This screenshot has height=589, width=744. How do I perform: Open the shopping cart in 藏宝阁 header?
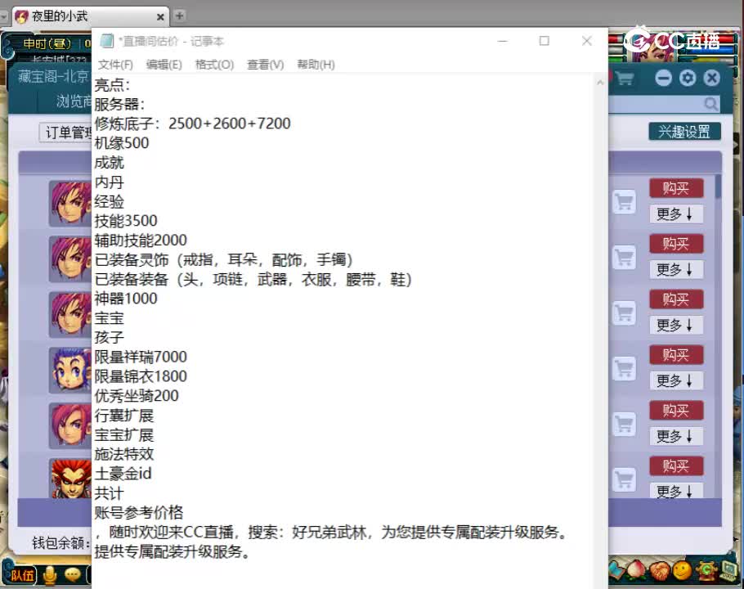[x=625, y=79]
